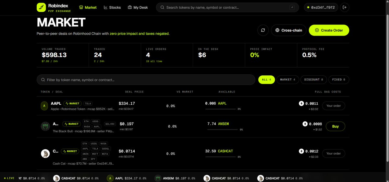Image resolution: width=389 pixels, height=182 pixels.
Task: Click the AAPL row token avatar icon
Action: (44, 106)
